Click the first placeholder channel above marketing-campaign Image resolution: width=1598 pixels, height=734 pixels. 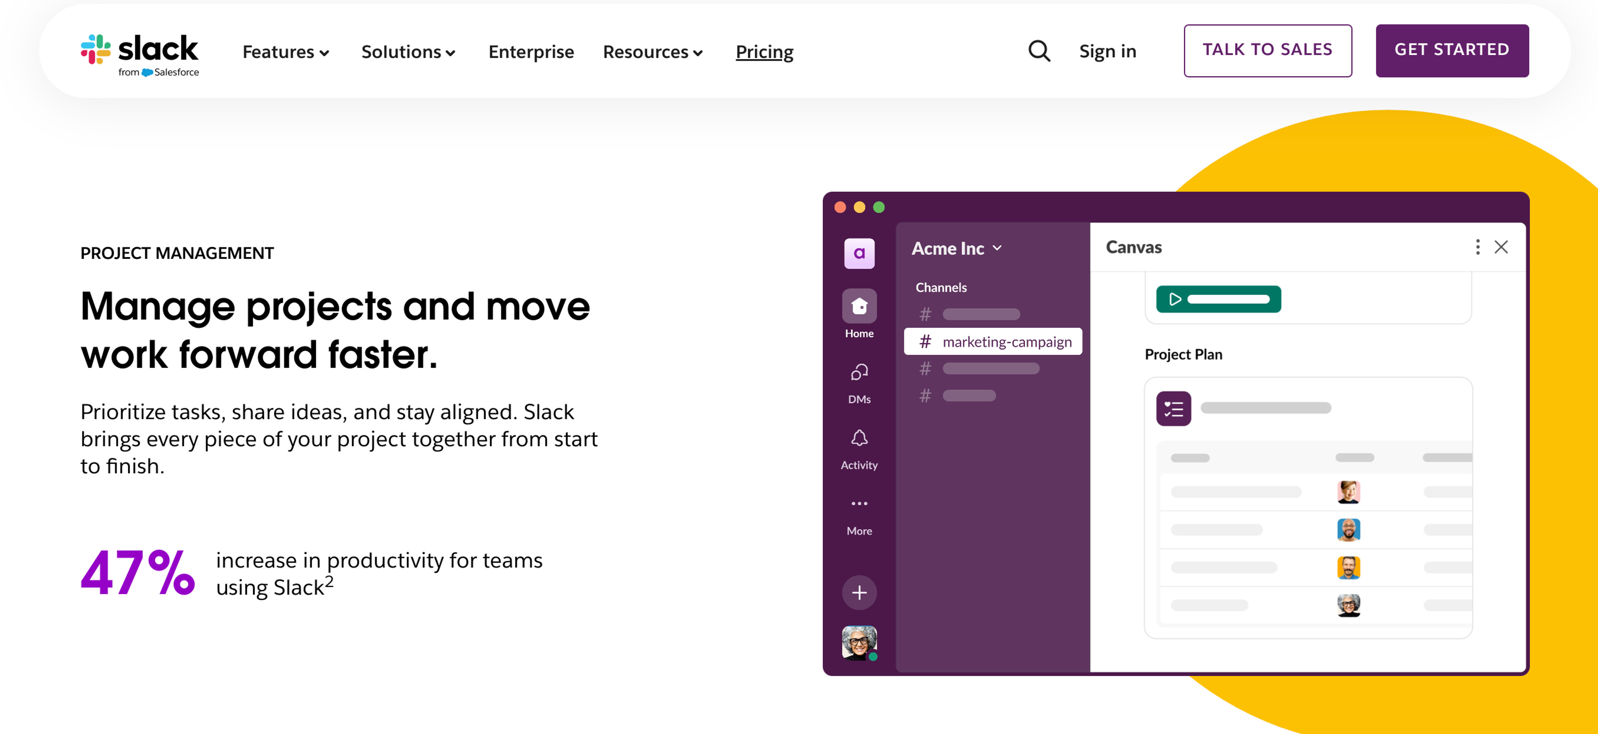pos(970,315)
